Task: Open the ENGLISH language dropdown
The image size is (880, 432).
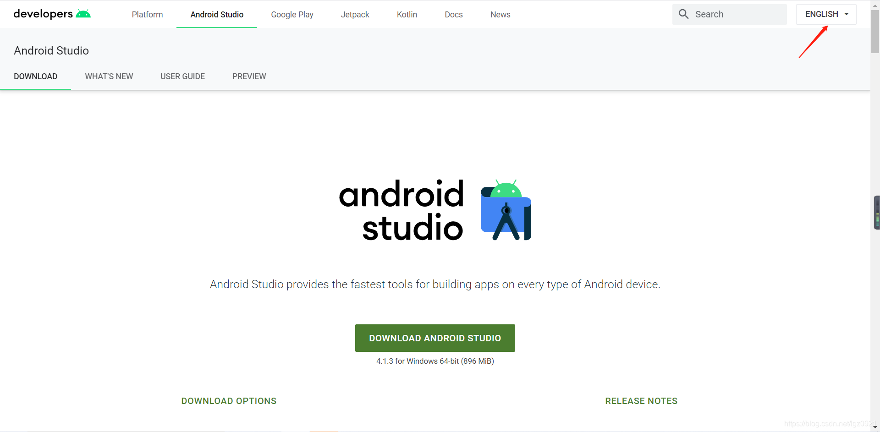Action: coord(826,14)
